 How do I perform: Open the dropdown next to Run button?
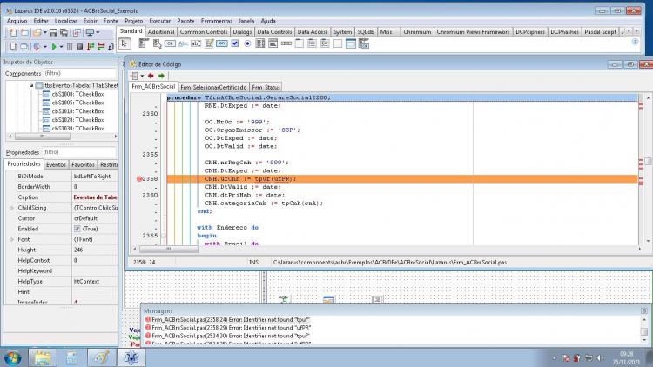point(61,47)
